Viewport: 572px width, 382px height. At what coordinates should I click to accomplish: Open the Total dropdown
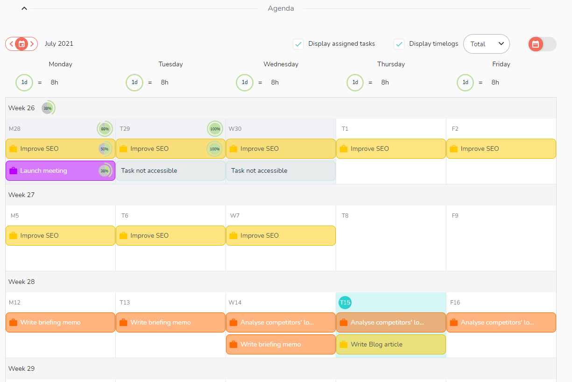coord(487,44)
